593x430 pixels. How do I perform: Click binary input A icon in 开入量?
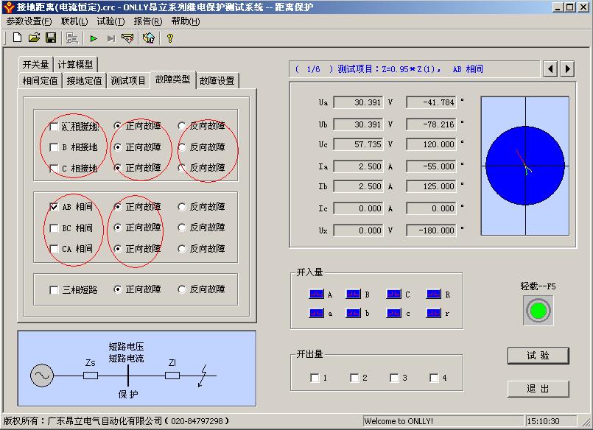[x=317, y=295]
